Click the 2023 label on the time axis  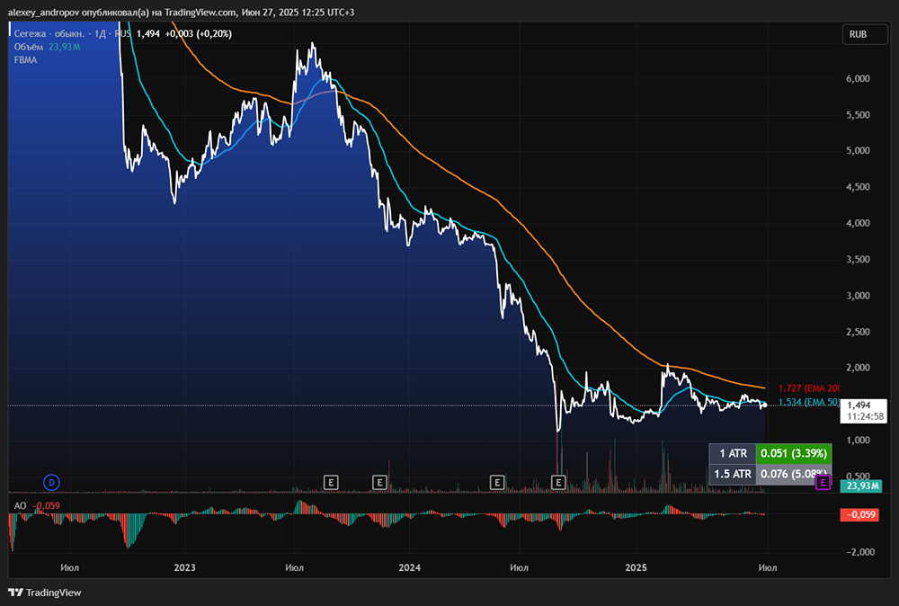184,567
